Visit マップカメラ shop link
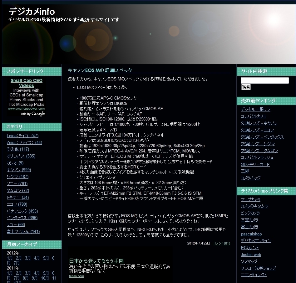The width and height of the screenshot is (296, 283). [x=251, y=200]
